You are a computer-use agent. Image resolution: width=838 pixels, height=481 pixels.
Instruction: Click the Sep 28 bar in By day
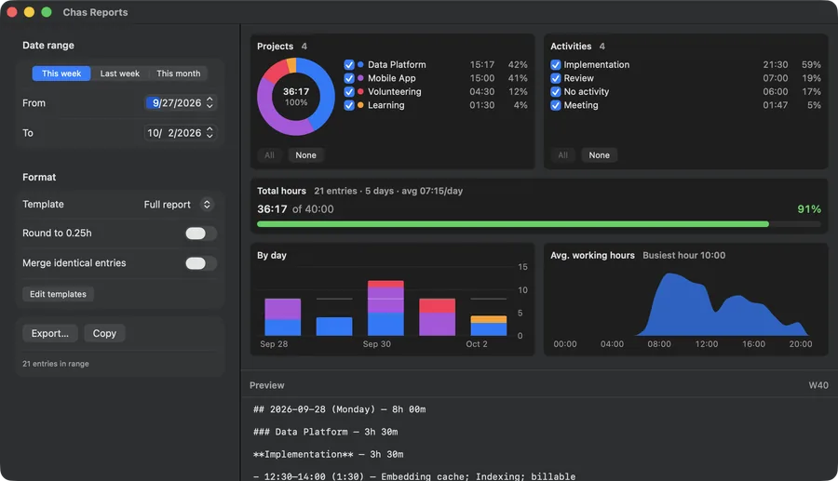coord(283,317)
